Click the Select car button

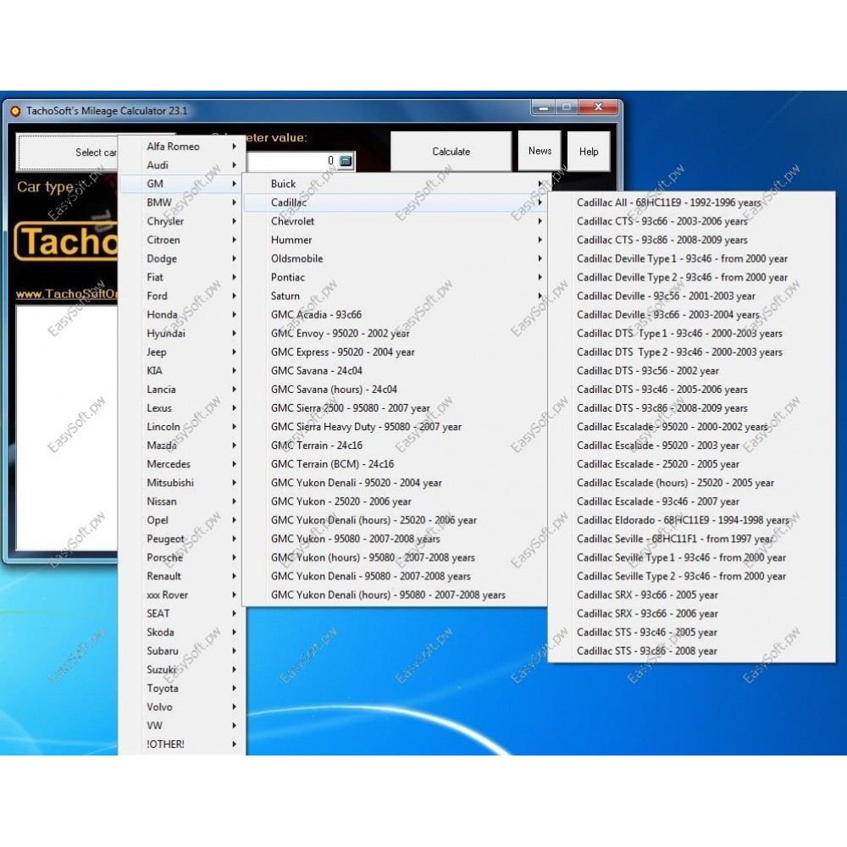(68, 152)
